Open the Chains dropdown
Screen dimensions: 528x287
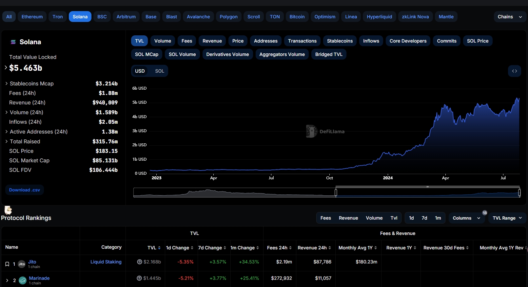point(510,17)
